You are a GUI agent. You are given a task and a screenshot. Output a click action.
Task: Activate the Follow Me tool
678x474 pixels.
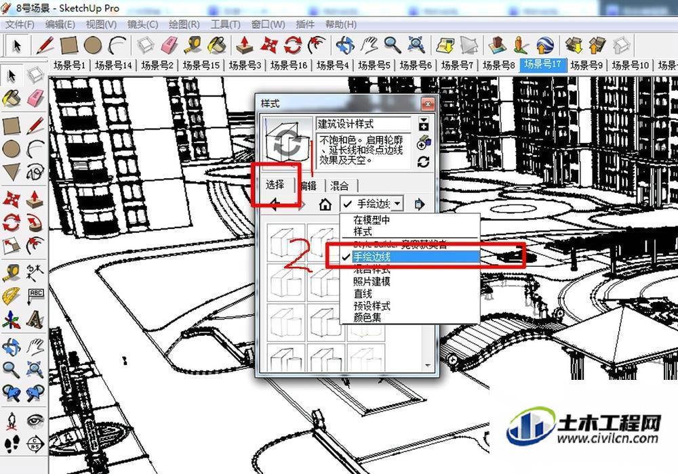point(35,222)
